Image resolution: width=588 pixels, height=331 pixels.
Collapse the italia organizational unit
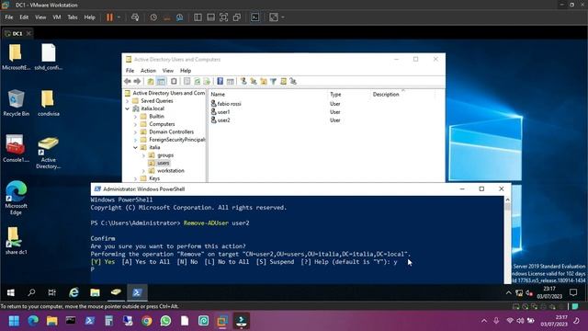pos(135,147)
